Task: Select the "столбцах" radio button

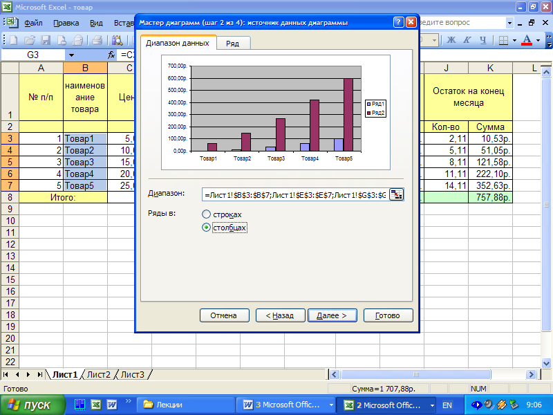Action: tap(206, 227)
